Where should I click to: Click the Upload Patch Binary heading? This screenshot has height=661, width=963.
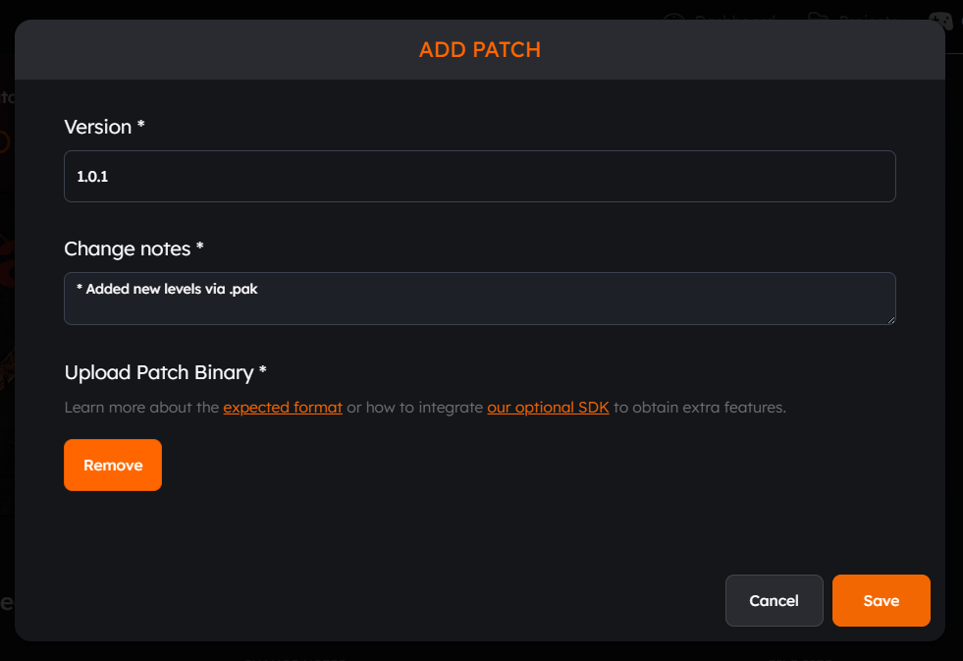165,372
